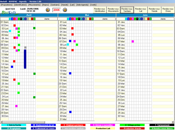Click the 2006 year field

point(56,10)
